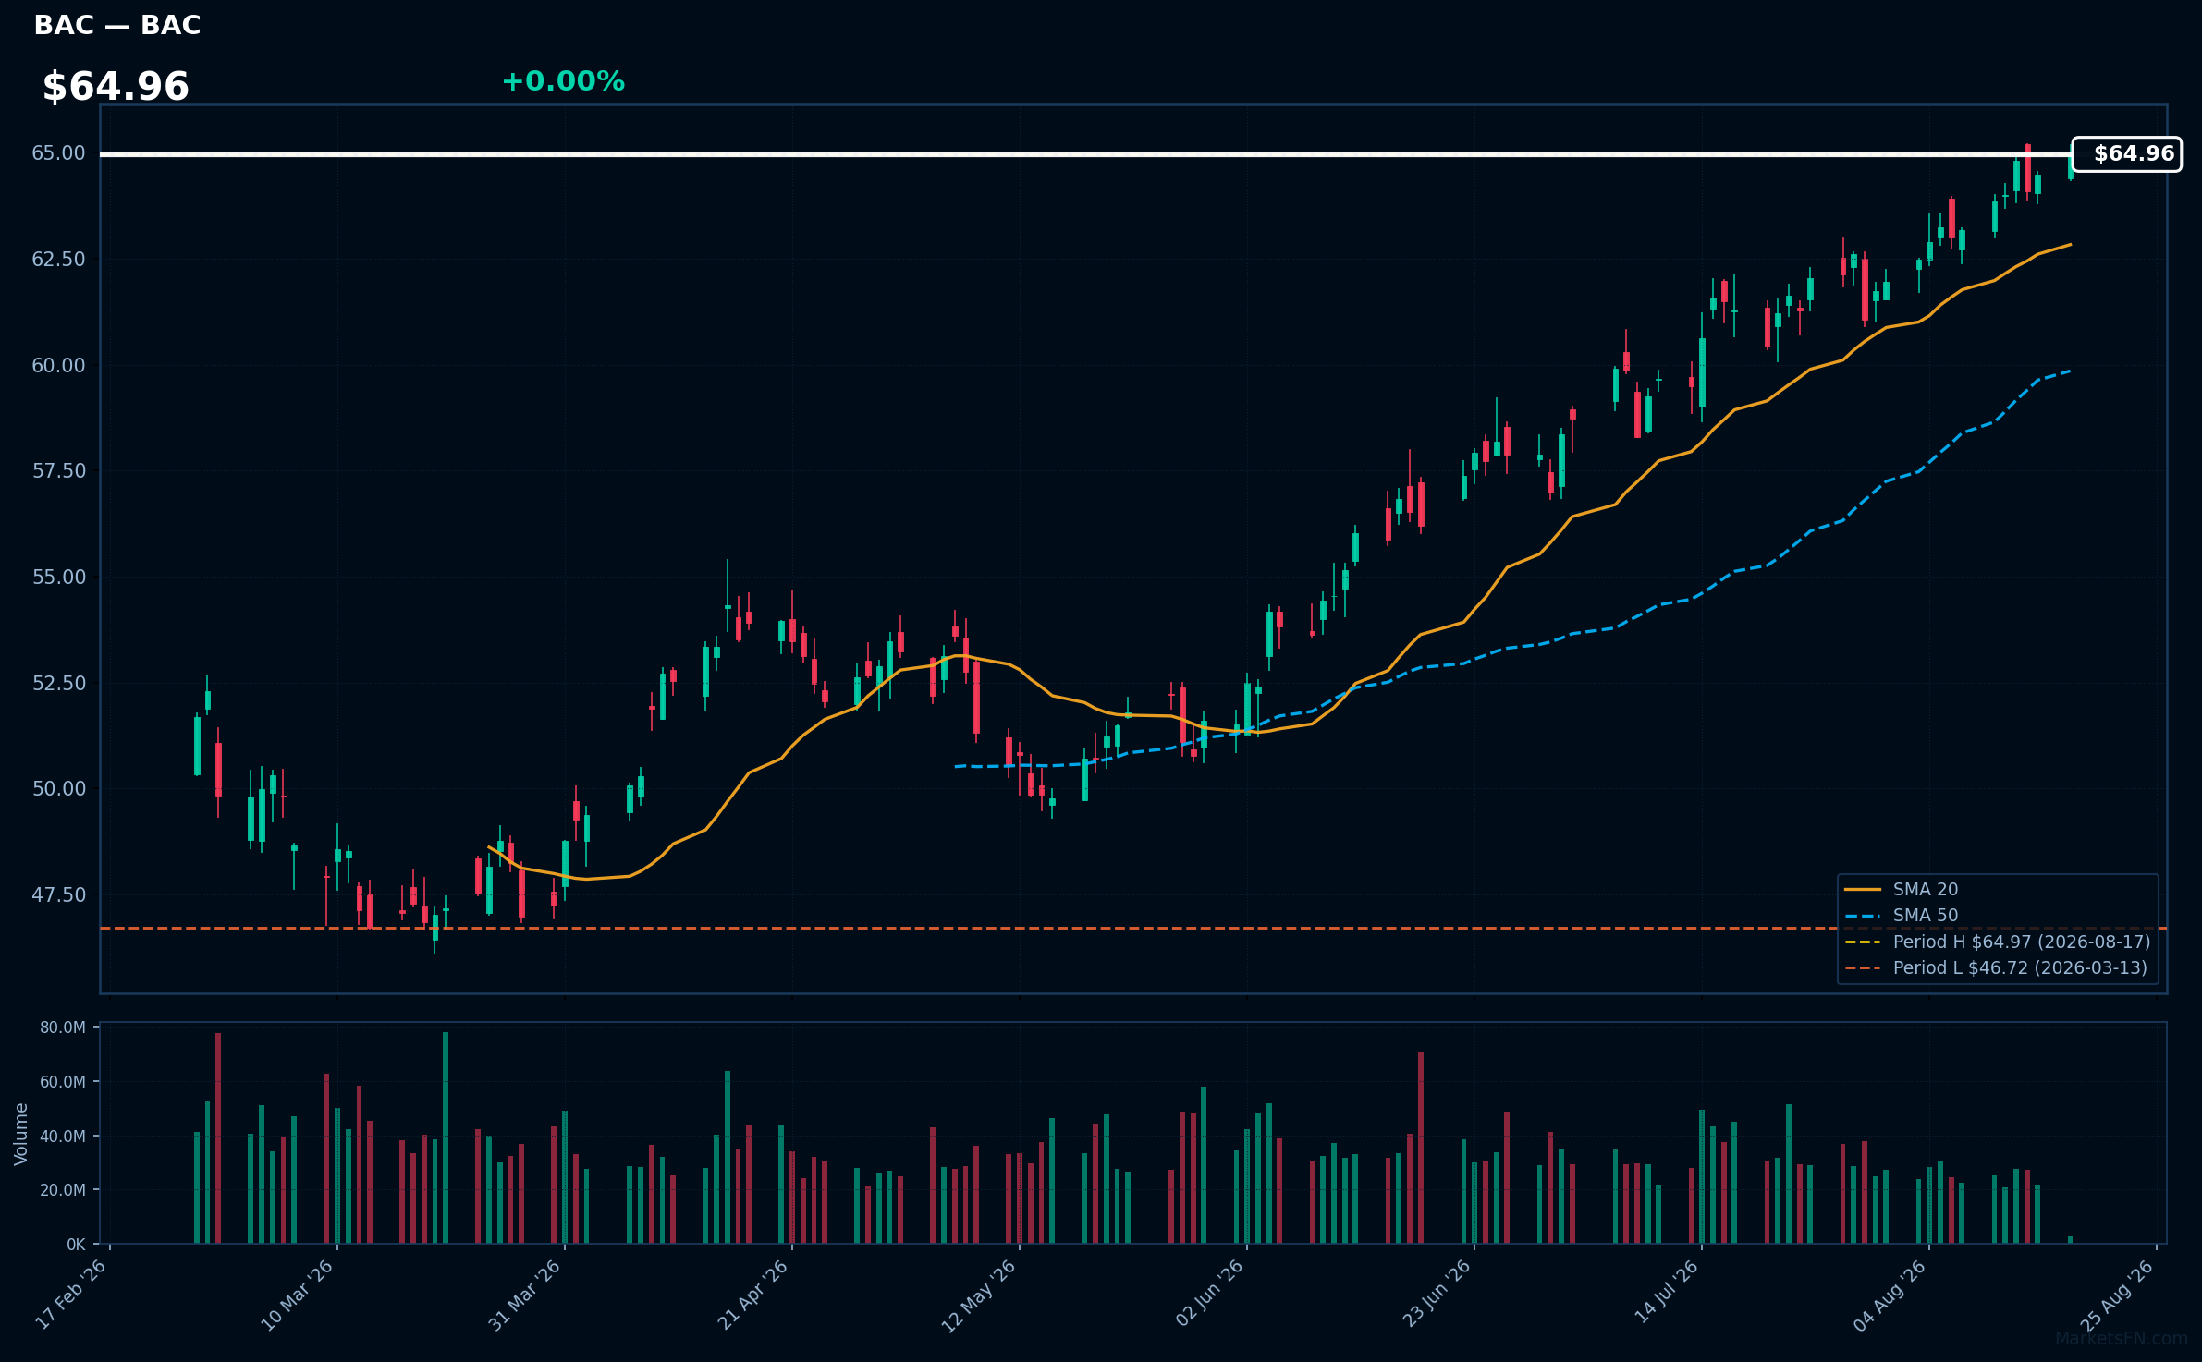The height and width of the screenshot is (1362, 2202).
Task: Click the 14 Jul '26 date label
Action: [1666, 1292]
